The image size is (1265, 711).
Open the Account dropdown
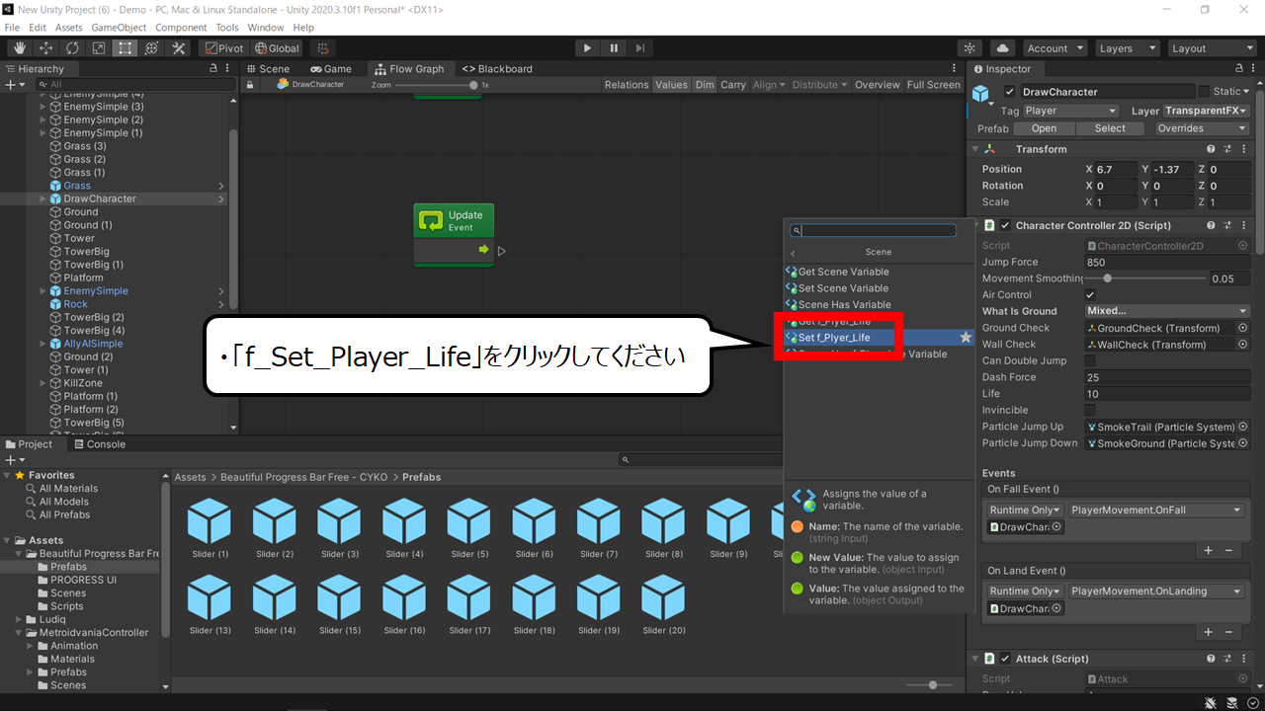pos(1054,48)
